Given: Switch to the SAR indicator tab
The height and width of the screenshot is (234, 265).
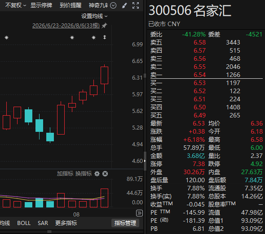Looking at the screenshot, I should [43, 223].
